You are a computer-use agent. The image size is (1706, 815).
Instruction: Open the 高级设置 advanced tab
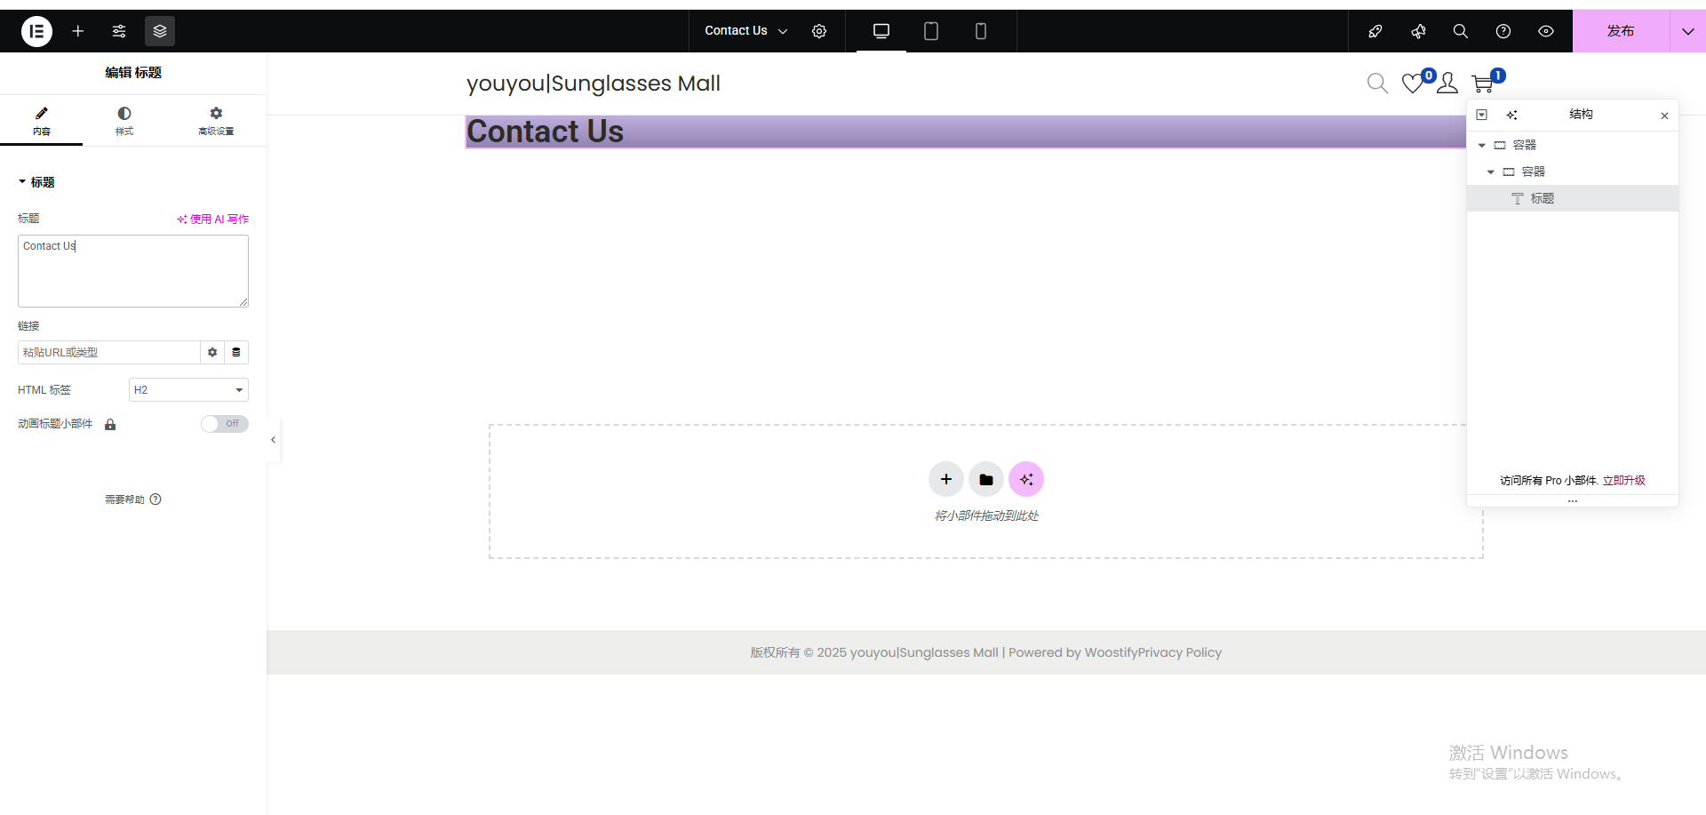pyautogui.click(x=216, y=121)
